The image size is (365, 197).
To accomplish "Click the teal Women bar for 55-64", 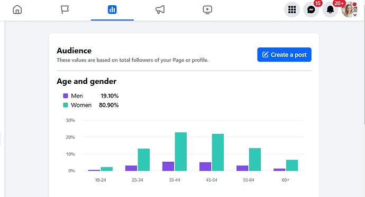I will coord(255,160).
